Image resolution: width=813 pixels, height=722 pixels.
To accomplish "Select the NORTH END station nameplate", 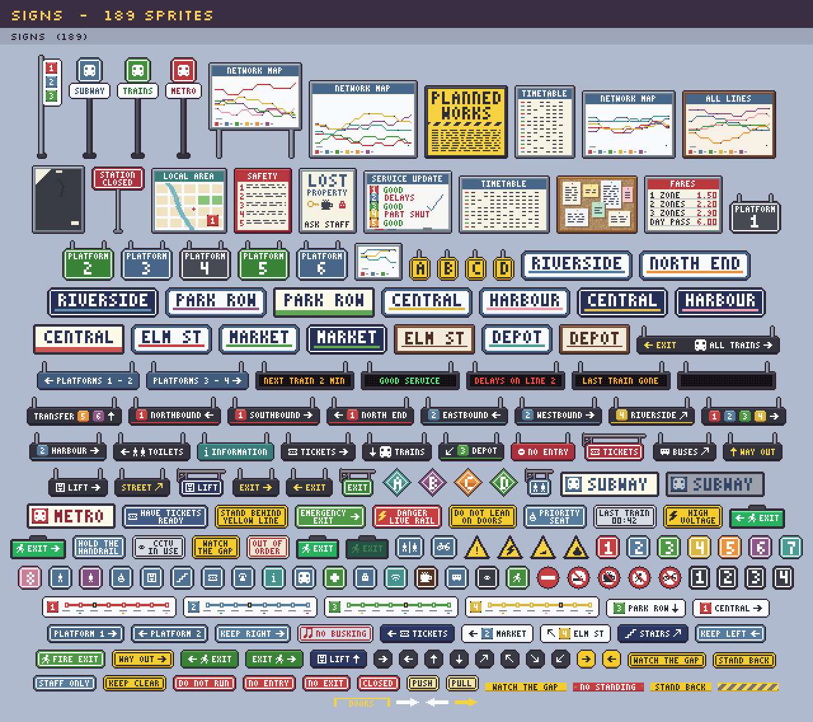I will [x=694, y=264].
